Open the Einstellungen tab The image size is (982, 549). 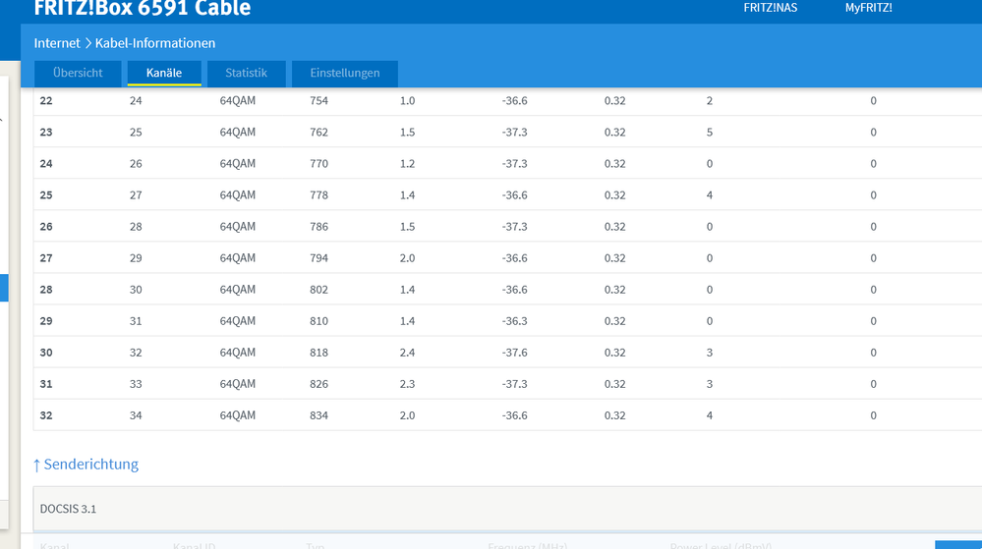coord(344,74)
